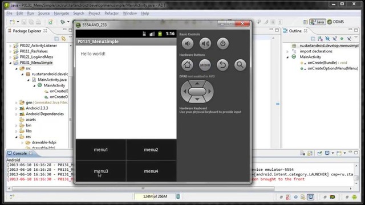Screen dimensions: 365x205
Task: Open the Source menu
Action: [44, 13]
